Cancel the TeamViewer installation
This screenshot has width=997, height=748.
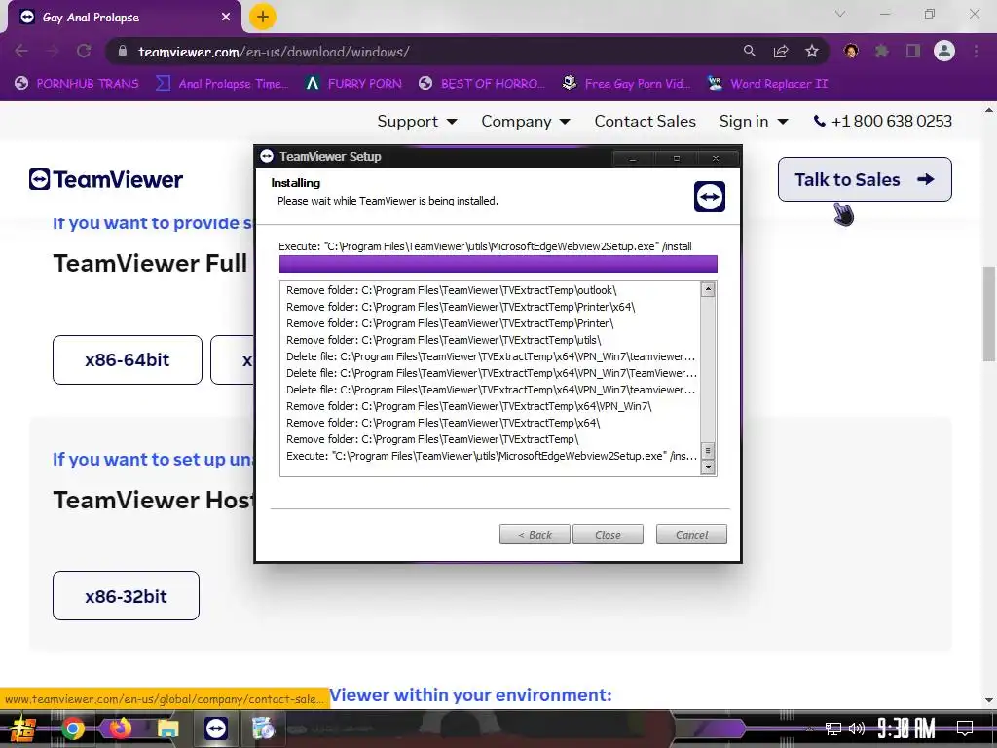(x=691, y=535)
